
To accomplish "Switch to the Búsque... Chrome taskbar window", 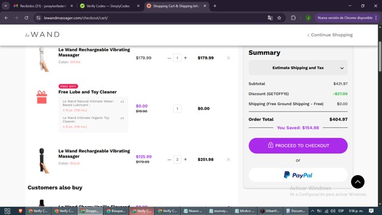I will (116, 211).
